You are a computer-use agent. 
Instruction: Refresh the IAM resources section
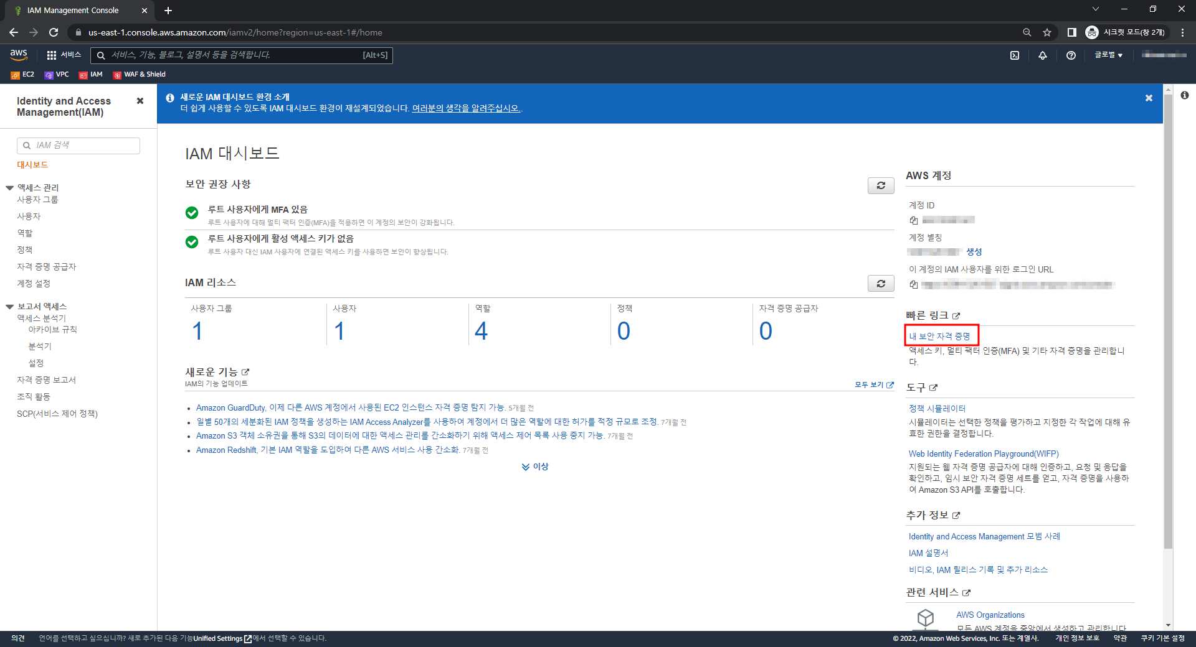pos(881,284)
